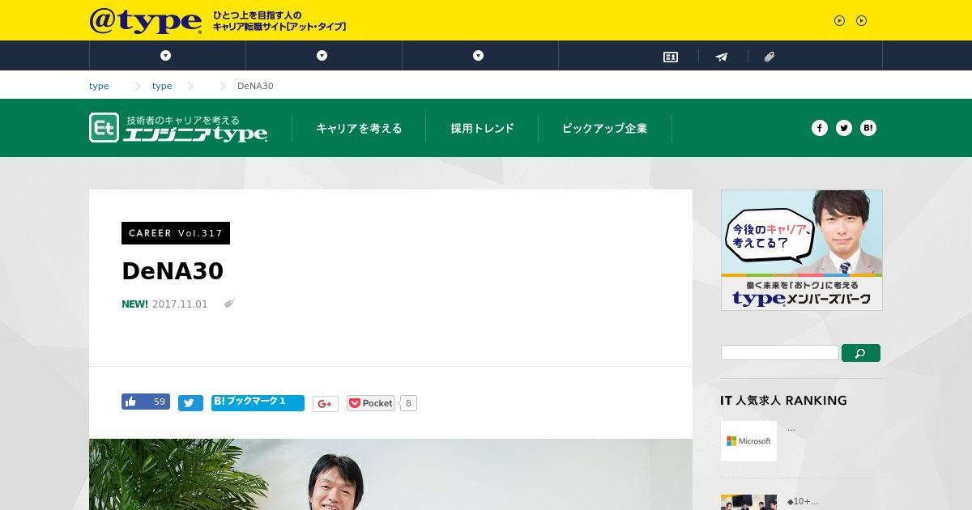Expand the third dark navigation dropdown arrow
Screen dimensions: 972x510
coord(478,56)
